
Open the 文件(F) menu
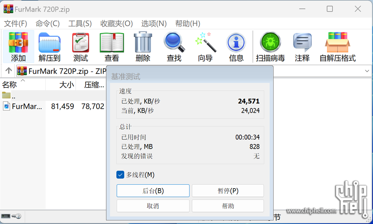tap(16, 24)
